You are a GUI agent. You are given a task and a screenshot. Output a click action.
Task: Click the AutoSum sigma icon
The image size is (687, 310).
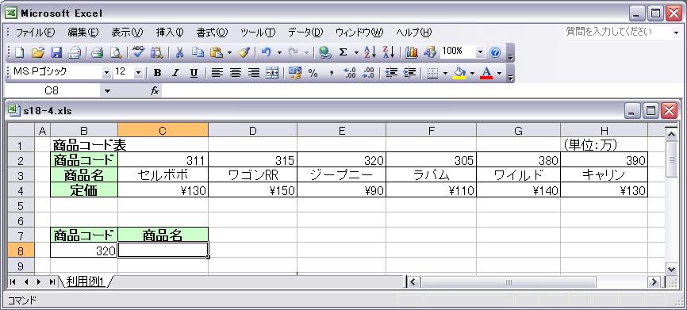(x=343, y=53)
